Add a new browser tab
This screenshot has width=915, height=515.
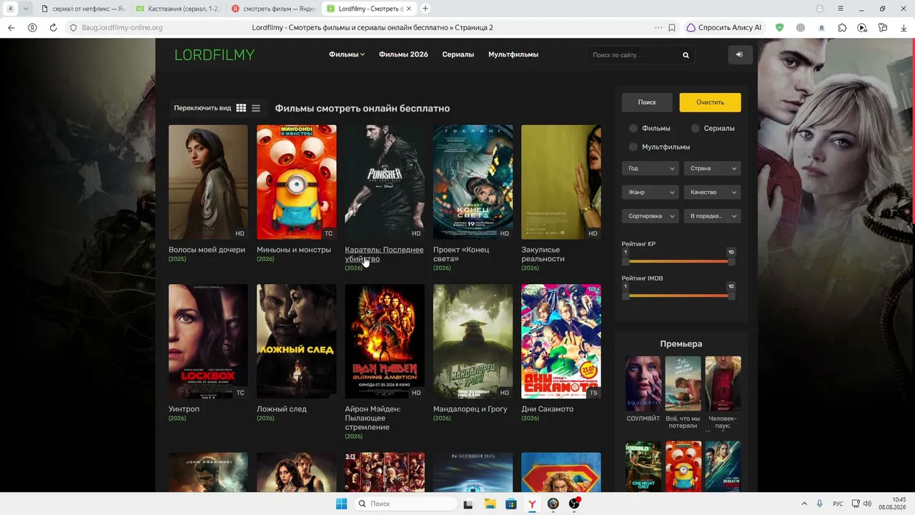coord(425,9)
